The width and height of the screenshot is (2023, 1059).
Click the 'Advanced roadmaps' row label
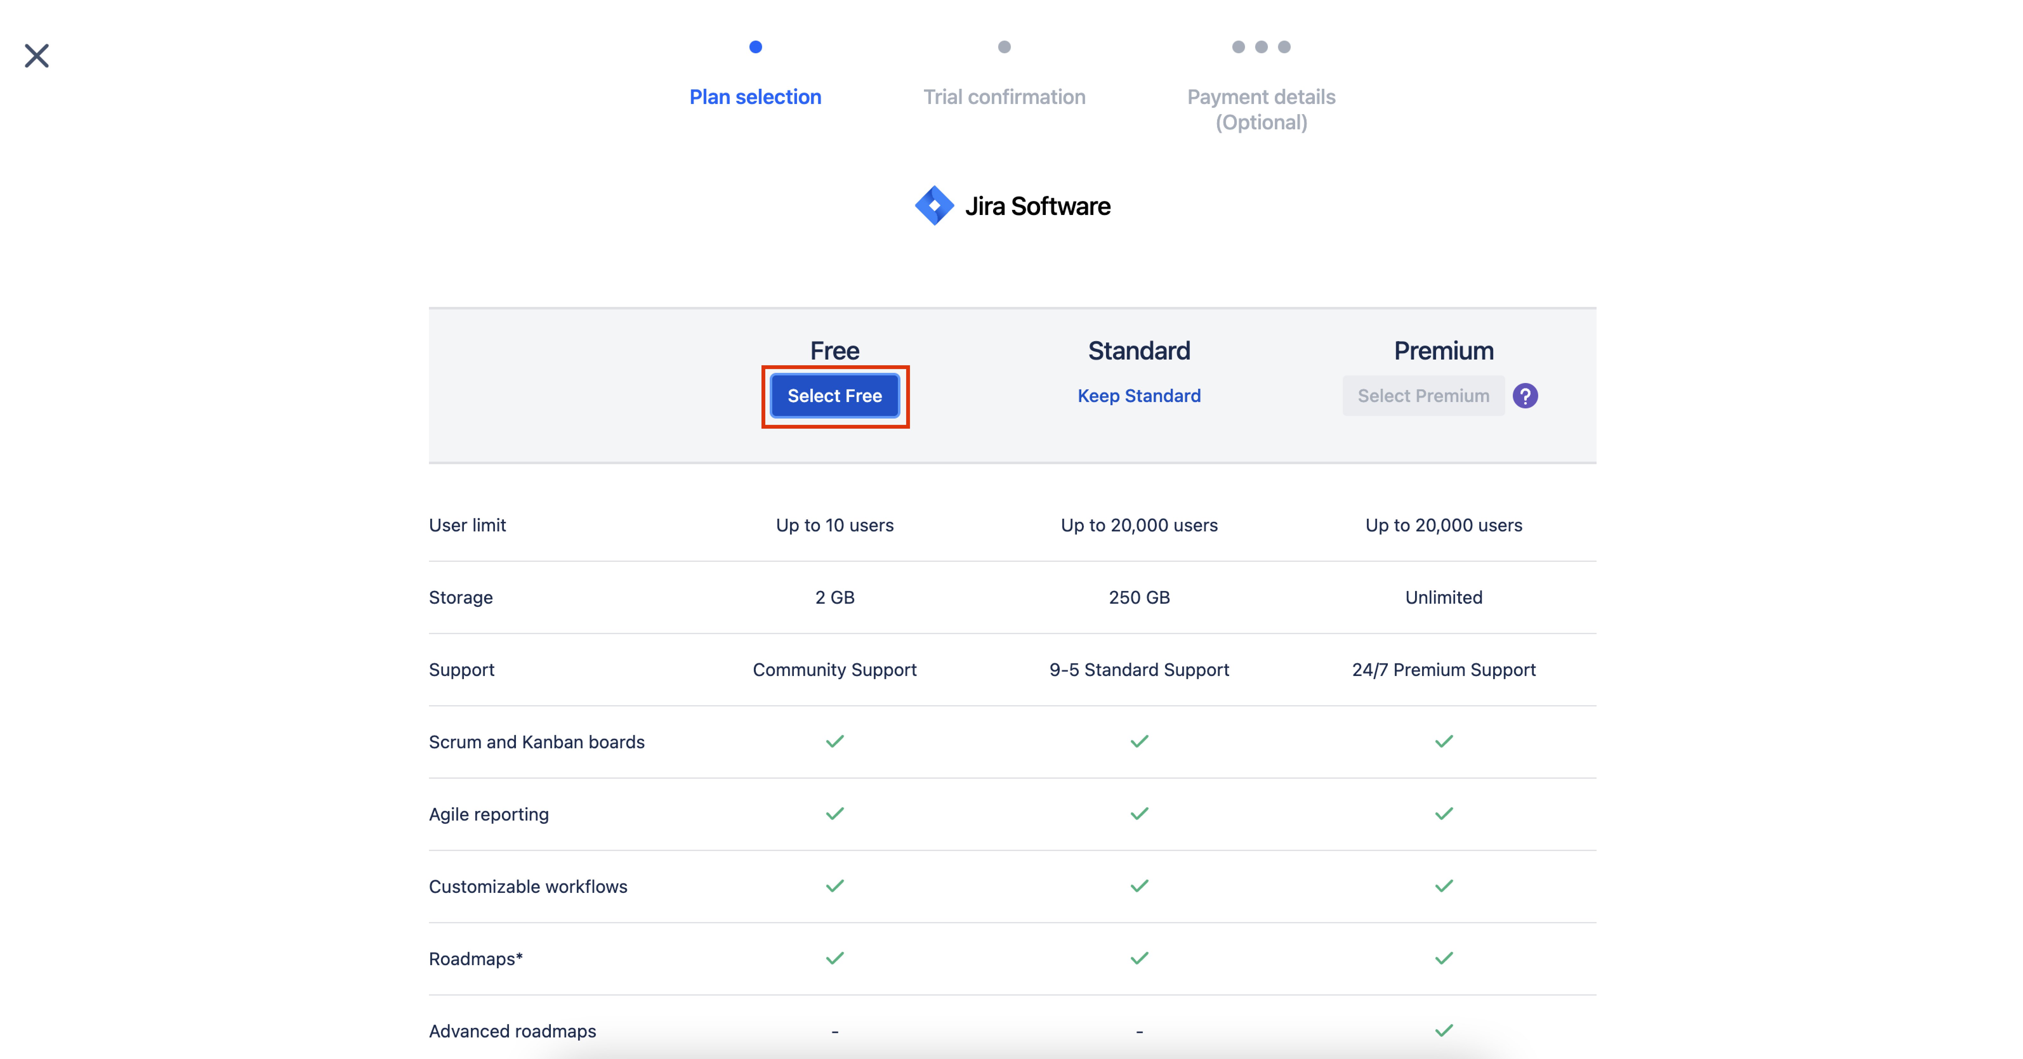tap(512, 1031)
